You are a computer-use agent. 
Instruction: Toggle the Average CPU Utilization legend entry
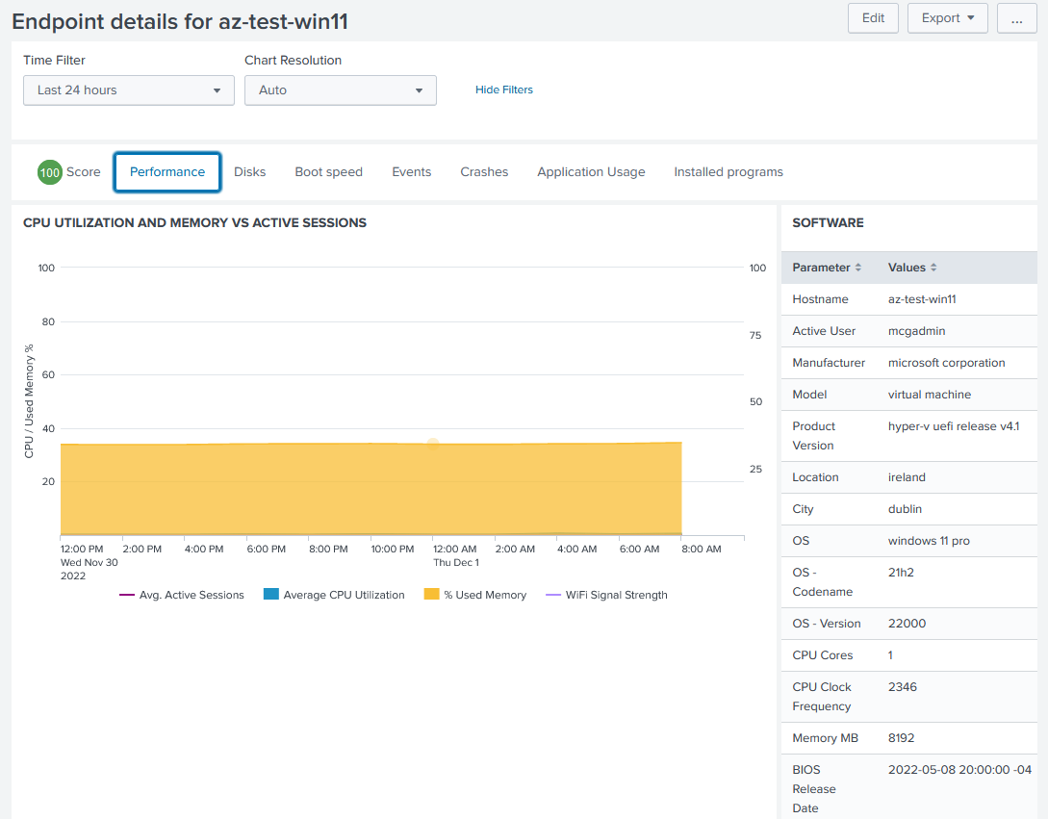coord(334,595)
